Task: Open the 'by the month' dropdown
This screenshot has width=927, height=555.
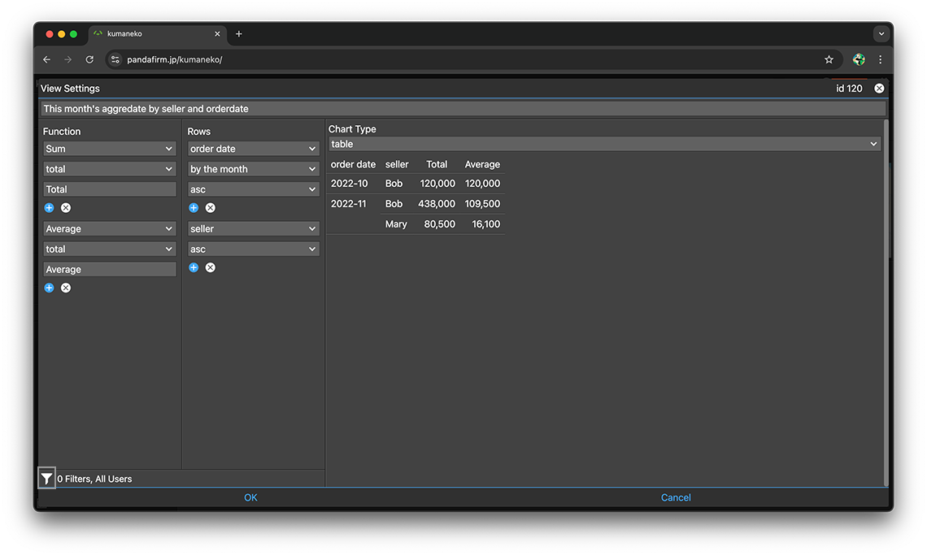Action: (x=253, y=169)
